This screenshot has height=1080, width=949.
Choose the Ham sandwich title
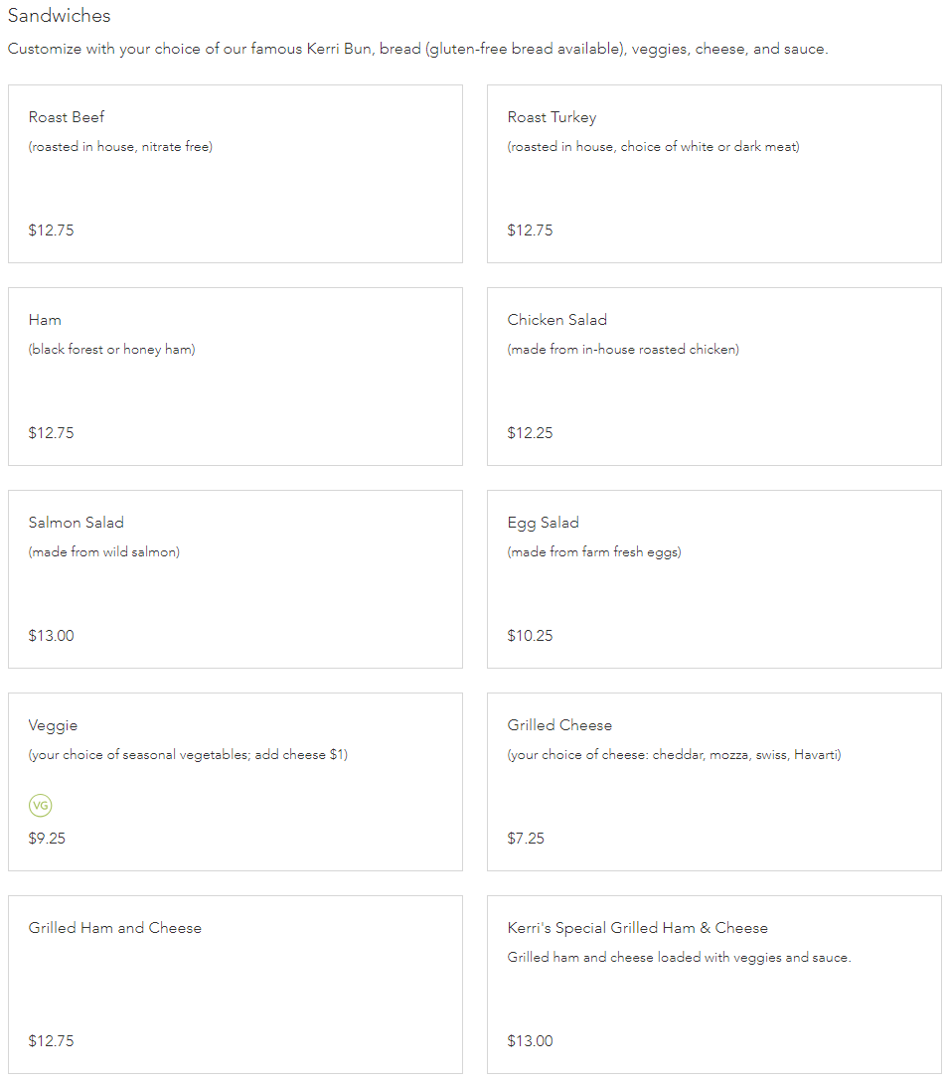(x=45, y=320)
